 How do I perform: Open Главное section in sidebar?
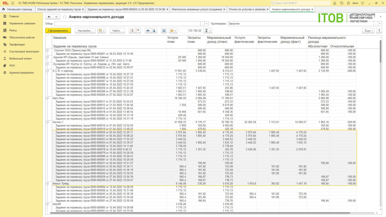[x=14, y=16]
